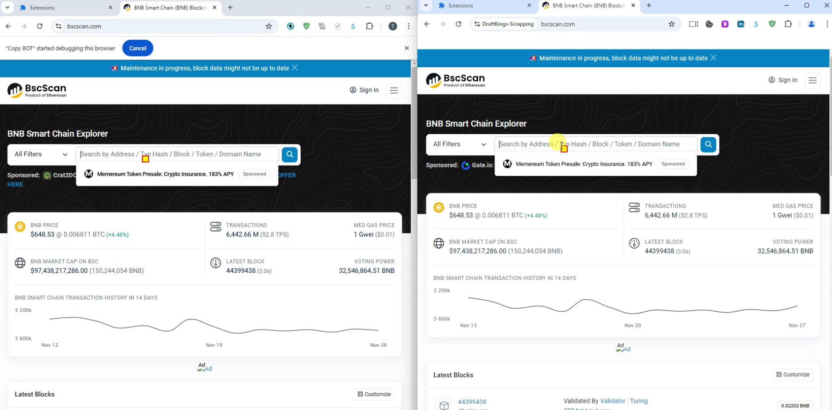Dismiss maintenance banner in right window
This screenshot has width=832, height=410.
(713, 58)
